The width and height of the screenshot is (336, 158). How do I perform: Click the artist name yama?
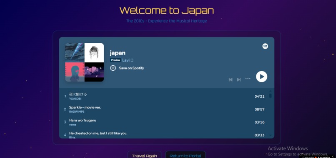coord(73,125)
